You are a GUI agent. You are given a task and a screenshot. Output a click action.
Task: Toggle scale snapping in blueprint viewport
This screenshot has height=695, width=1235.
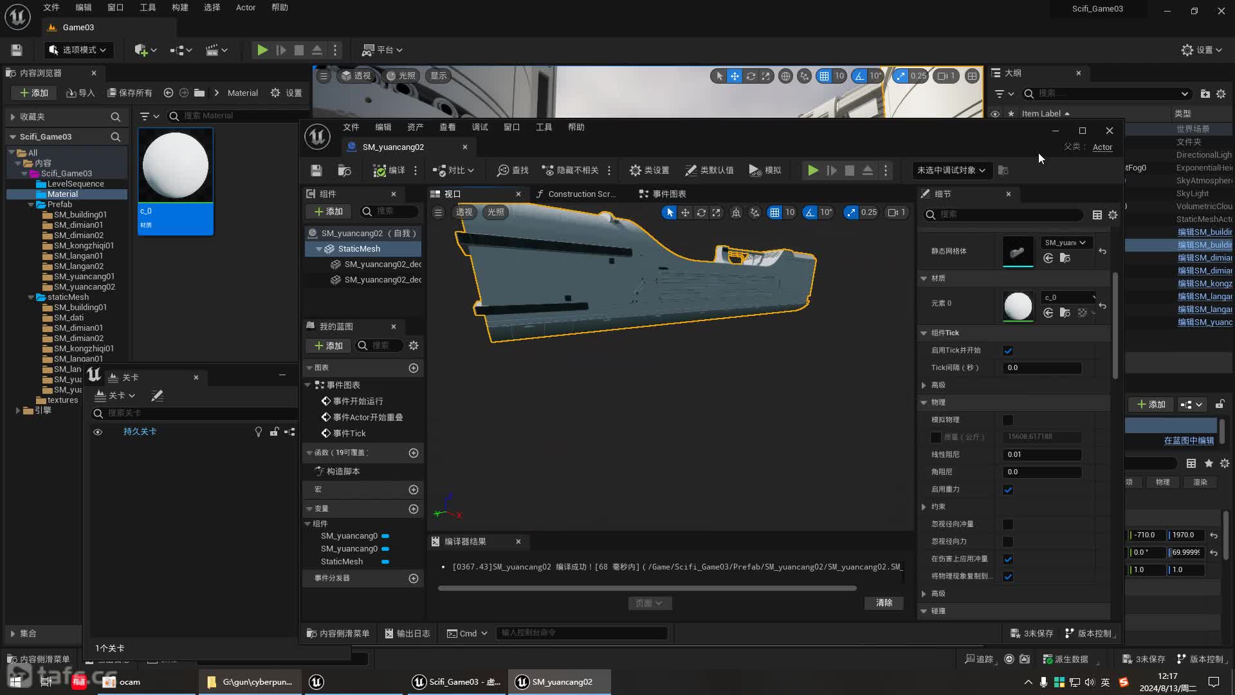(x=851, y=212)
